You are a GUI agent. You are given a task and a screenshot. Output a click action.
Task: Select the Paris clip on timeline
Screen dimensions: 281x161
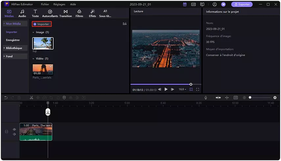[36, 132]
